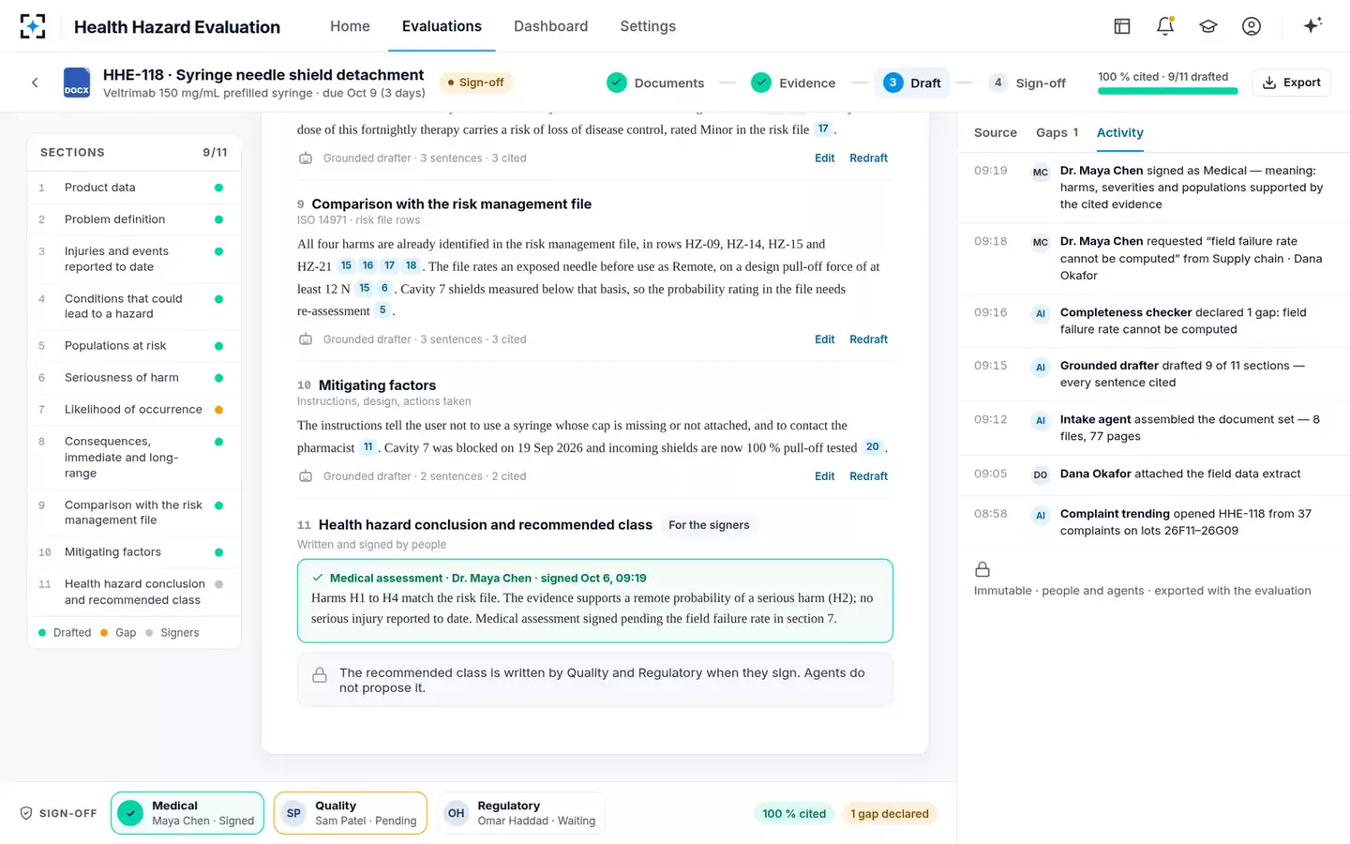Select Likelihood of occurrence section

pyautogui.click(x=133, y=410)
